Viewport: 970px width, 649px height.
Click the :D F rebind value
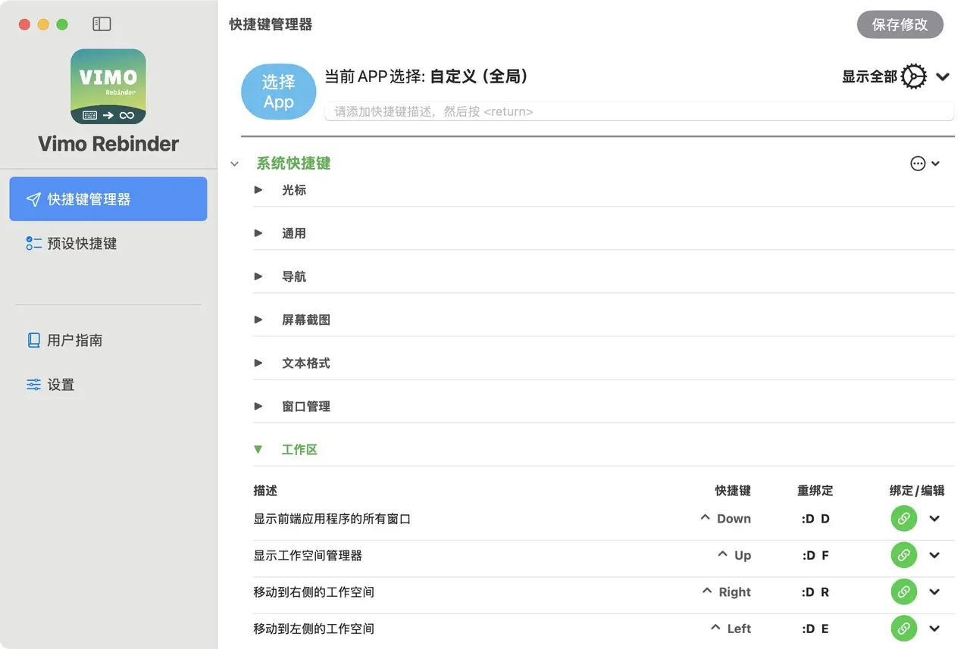815,555
